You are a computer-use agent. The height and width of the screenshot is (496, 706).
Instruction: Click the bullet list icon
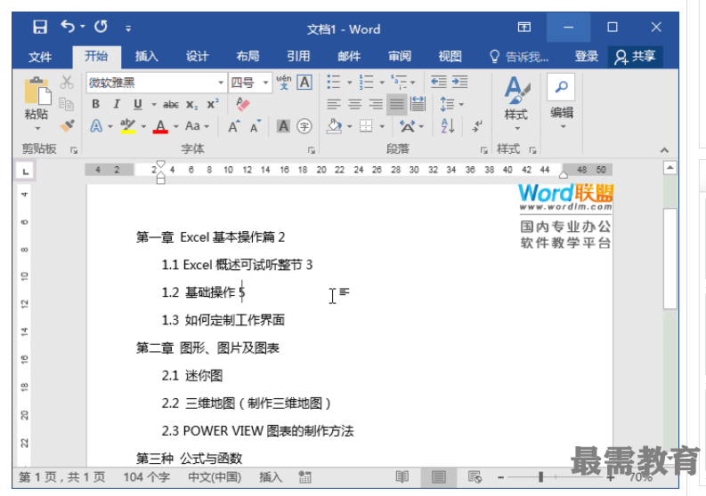pos(334,83)
